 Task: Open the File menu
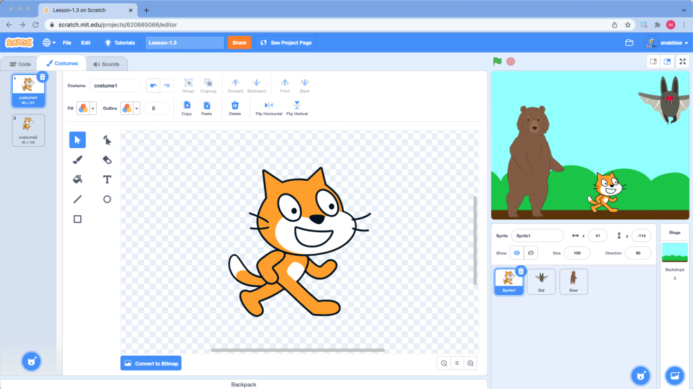(x=67, y=43)
